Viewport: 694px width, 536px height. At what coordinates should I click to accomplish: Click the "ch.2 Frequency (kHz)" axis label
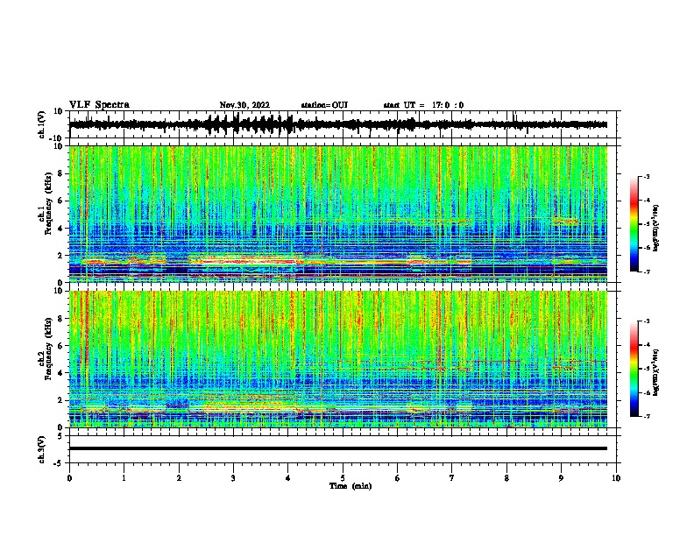(x=46, y=349)
